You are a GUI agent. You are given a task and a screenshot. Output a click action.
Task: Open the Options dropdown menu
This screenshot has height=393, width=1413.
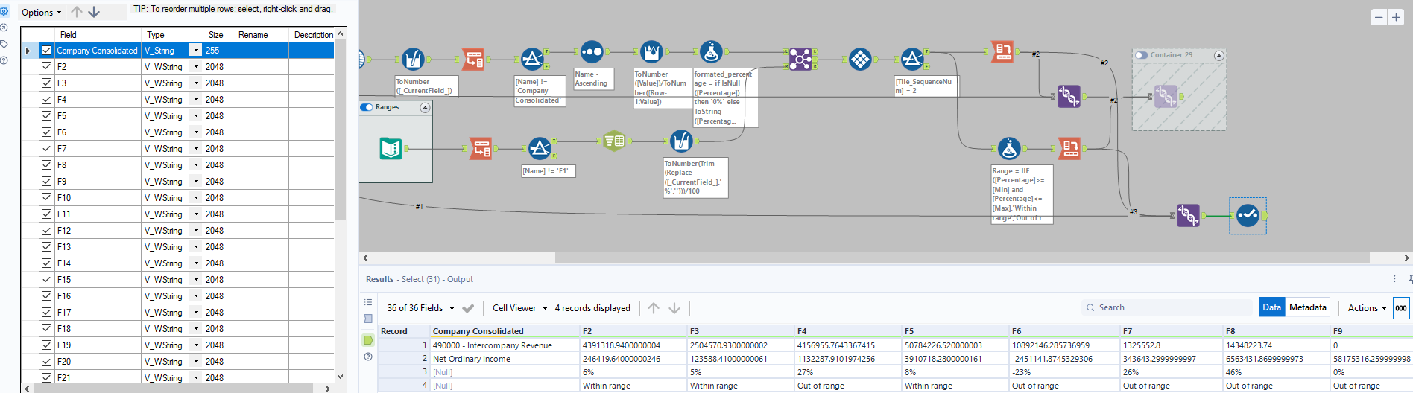(41, 12)
